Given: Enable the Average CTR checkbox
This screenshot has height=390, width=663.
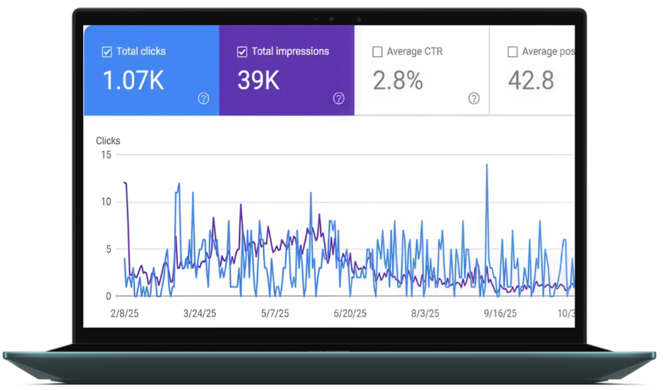Looking at the screenshot, I should pos(377,52).
